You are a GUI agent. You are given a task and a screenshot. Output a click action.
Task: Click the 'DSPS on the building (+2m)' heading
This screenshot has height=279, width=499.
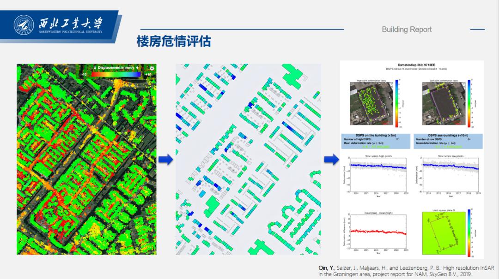[376, 136]
